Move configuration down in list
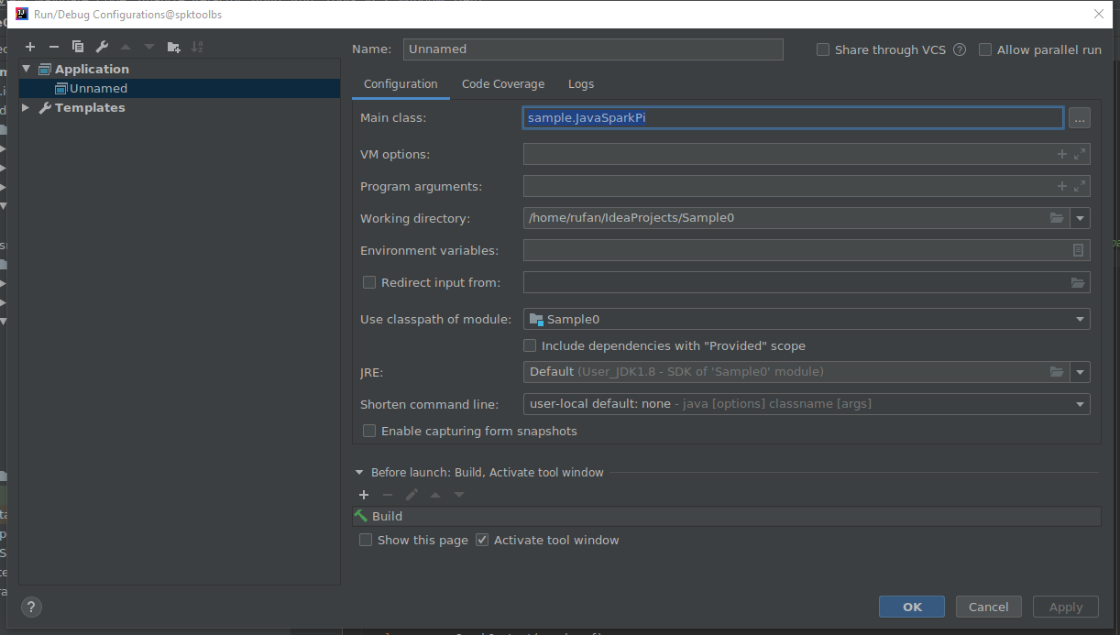Screen dimensions: 1120x635 pos(149,47)
